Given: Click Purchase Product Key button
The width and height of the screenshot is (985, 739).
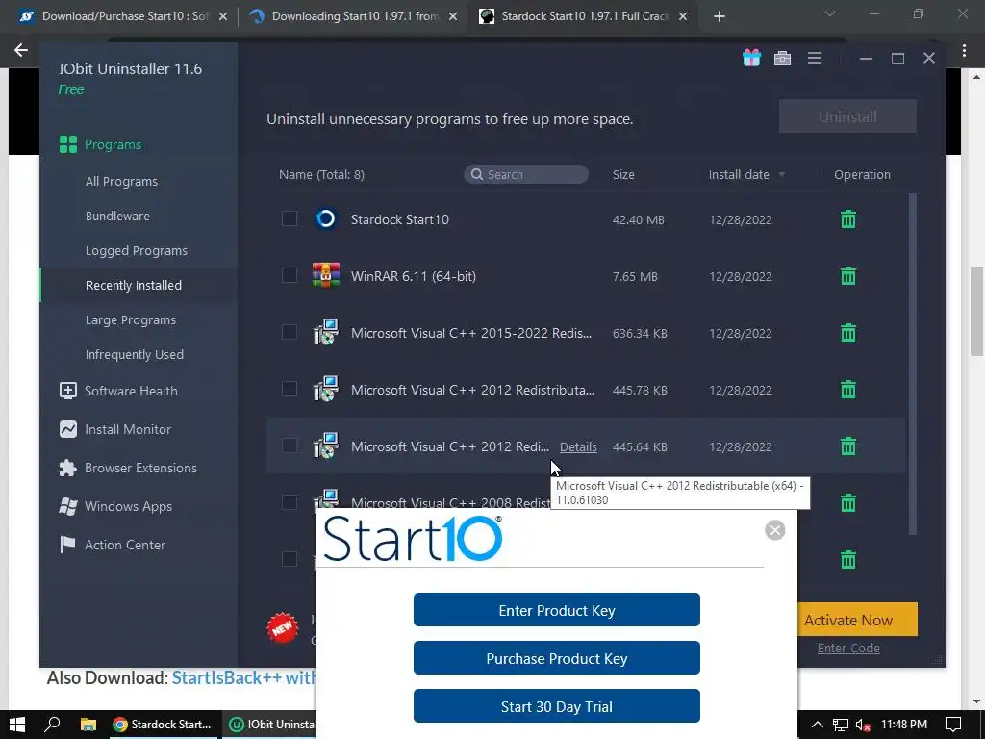Looking at the screenshot, I should pos(557,658).
